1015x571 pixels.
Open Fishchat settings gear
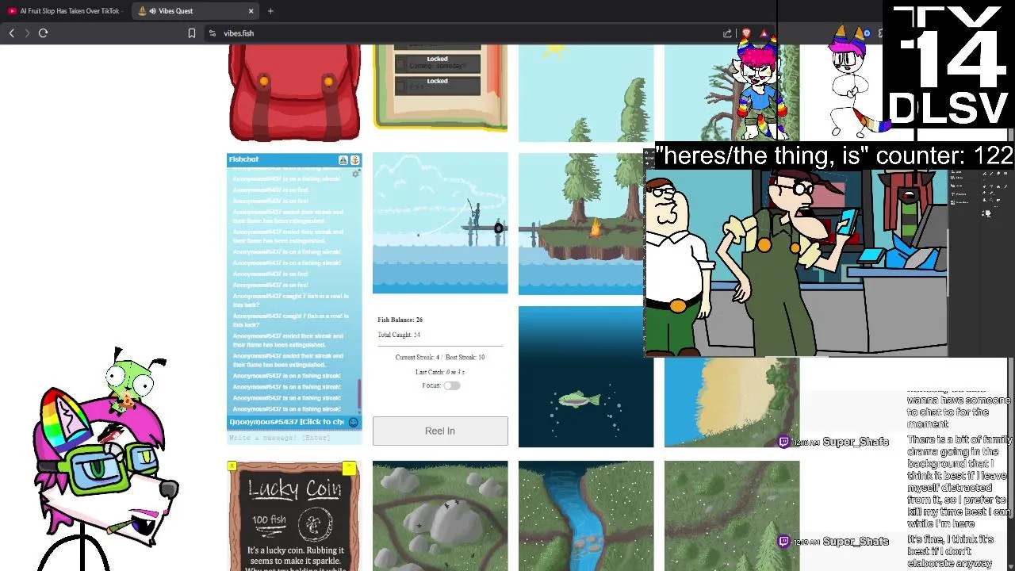[x=356, y=173]
